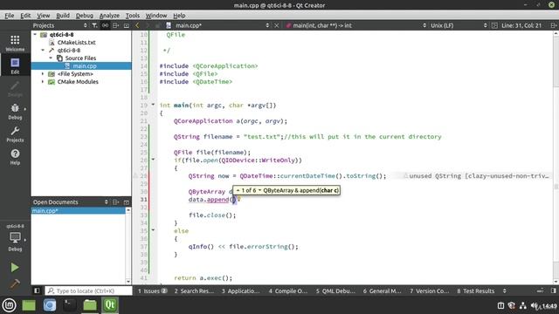
Task: Open the Issues output pane
Action: [x=153, y=290]
